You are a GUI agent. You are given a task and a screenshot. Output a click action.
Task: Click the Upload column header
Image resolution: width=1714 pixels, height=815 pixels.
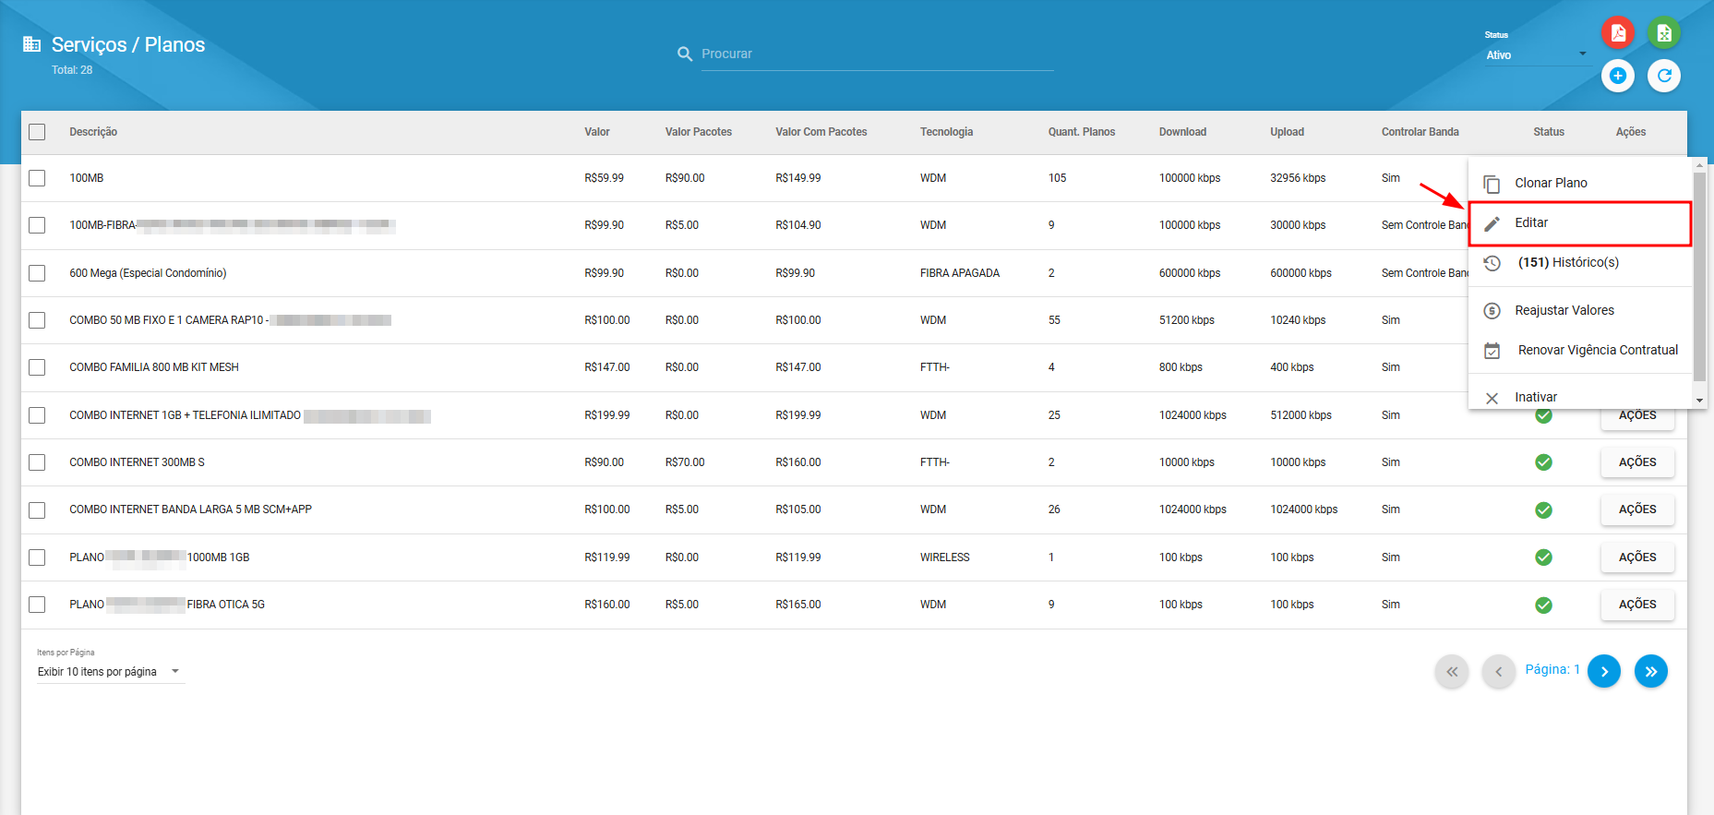click(1287, 132)
